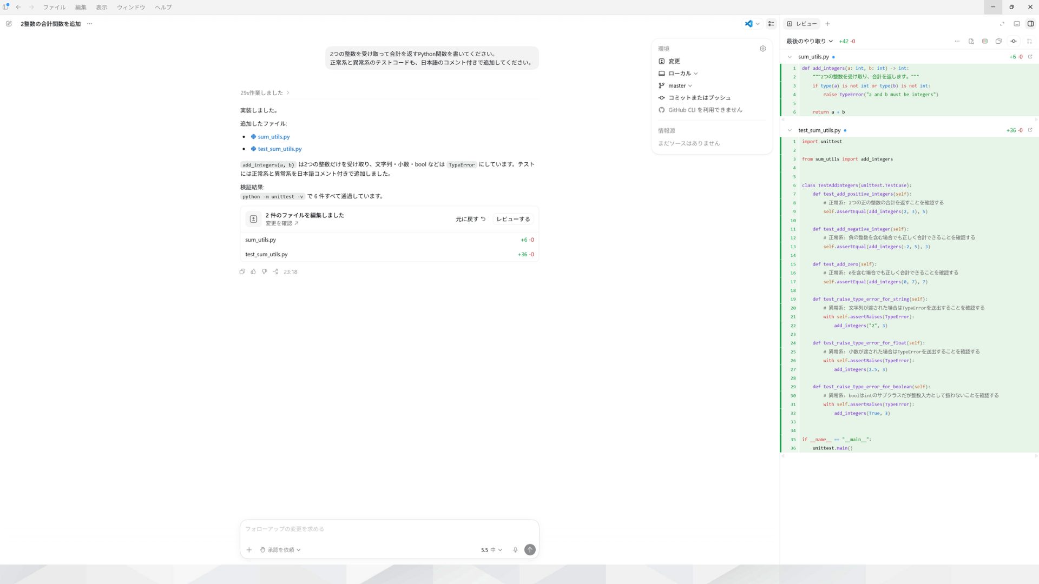Select test_sum_utils.py row in edited files card
The image size is (1039, 584).
389,254
